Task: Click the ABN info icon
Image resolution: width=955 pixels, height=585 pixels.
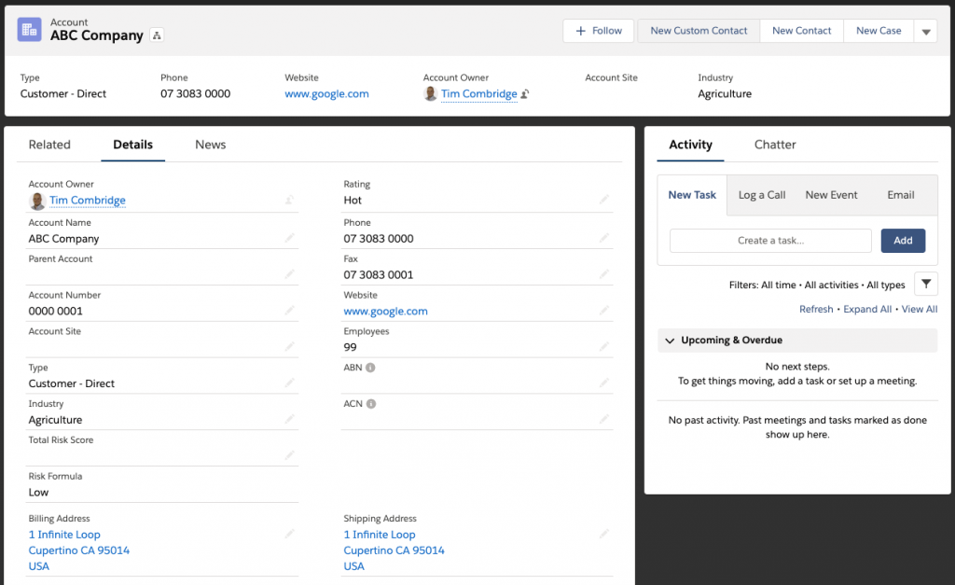Action: pyautogui.click(x=369, y=367)
